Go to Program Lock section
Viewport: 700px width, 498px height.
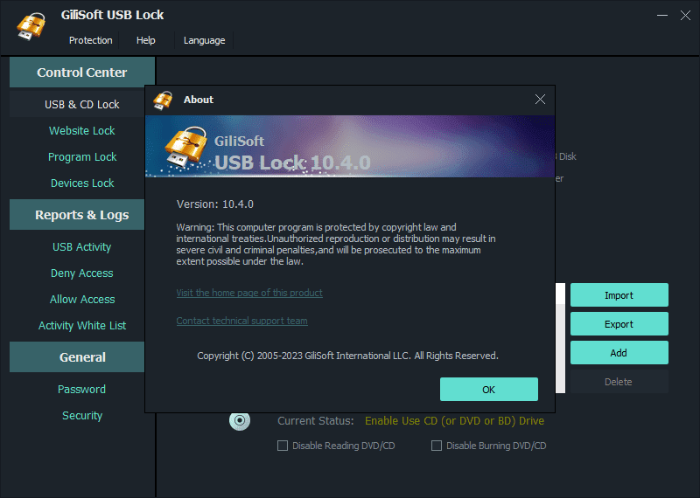pyautogui.click(x=82, y=157)
